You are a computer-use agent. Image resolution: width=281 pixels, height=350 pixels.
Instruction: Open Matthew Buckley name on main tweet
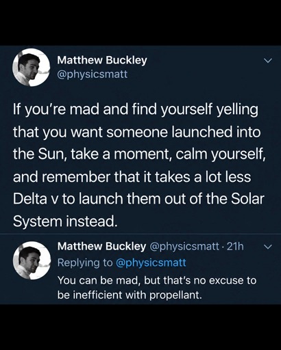point(102,60)
